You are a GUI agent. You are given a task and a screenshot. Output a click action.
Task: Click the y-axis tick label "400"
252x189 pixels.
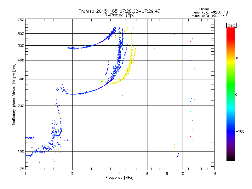[x=21, y=60]
